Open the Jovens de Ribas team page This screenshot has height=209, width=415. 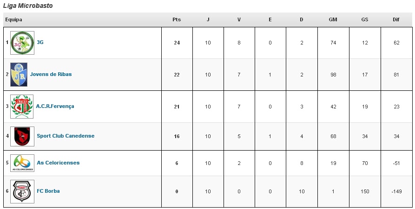(x=51, y=74)
